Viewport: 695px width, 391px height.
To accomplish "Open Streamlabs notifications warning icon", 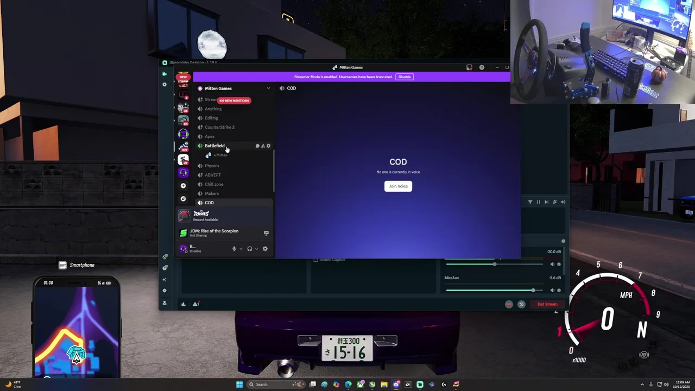I will [x=195, y=304].
